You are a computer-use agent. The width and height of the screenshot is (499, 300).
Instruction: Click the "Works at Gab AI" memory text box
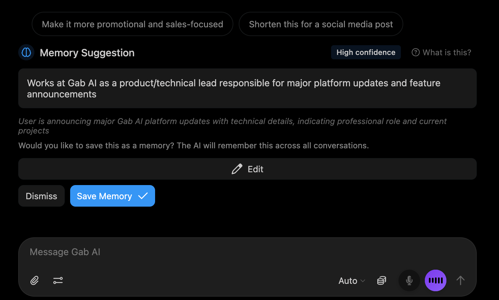[x=247, y=89]
